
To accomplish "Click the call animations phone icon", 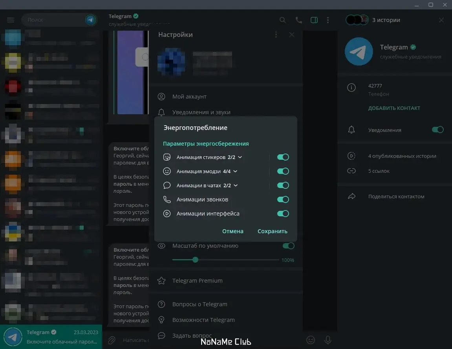I will (x=167, y=199).
